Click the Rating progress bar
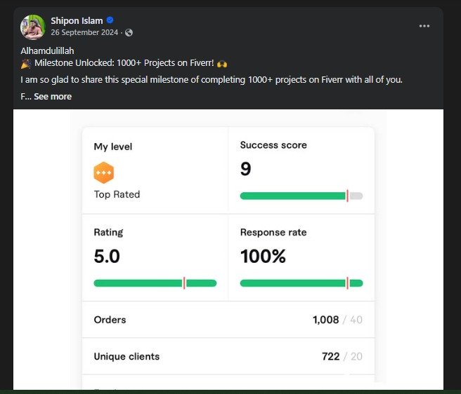Image resolution: width=461 pixels, height=394 pixels. [x=155, y=283]
